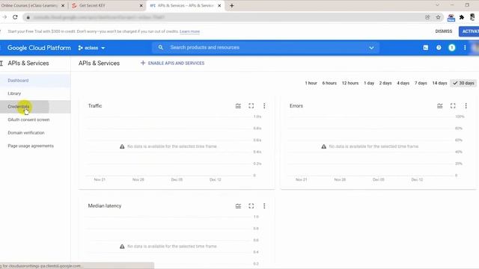Open Median latency chart more options
Image resolution: width=479 pixels, height=269 pixels.
tap(264, 206)
